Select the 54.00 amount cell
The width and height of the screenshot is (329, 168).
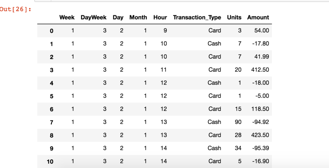[262, 31]
